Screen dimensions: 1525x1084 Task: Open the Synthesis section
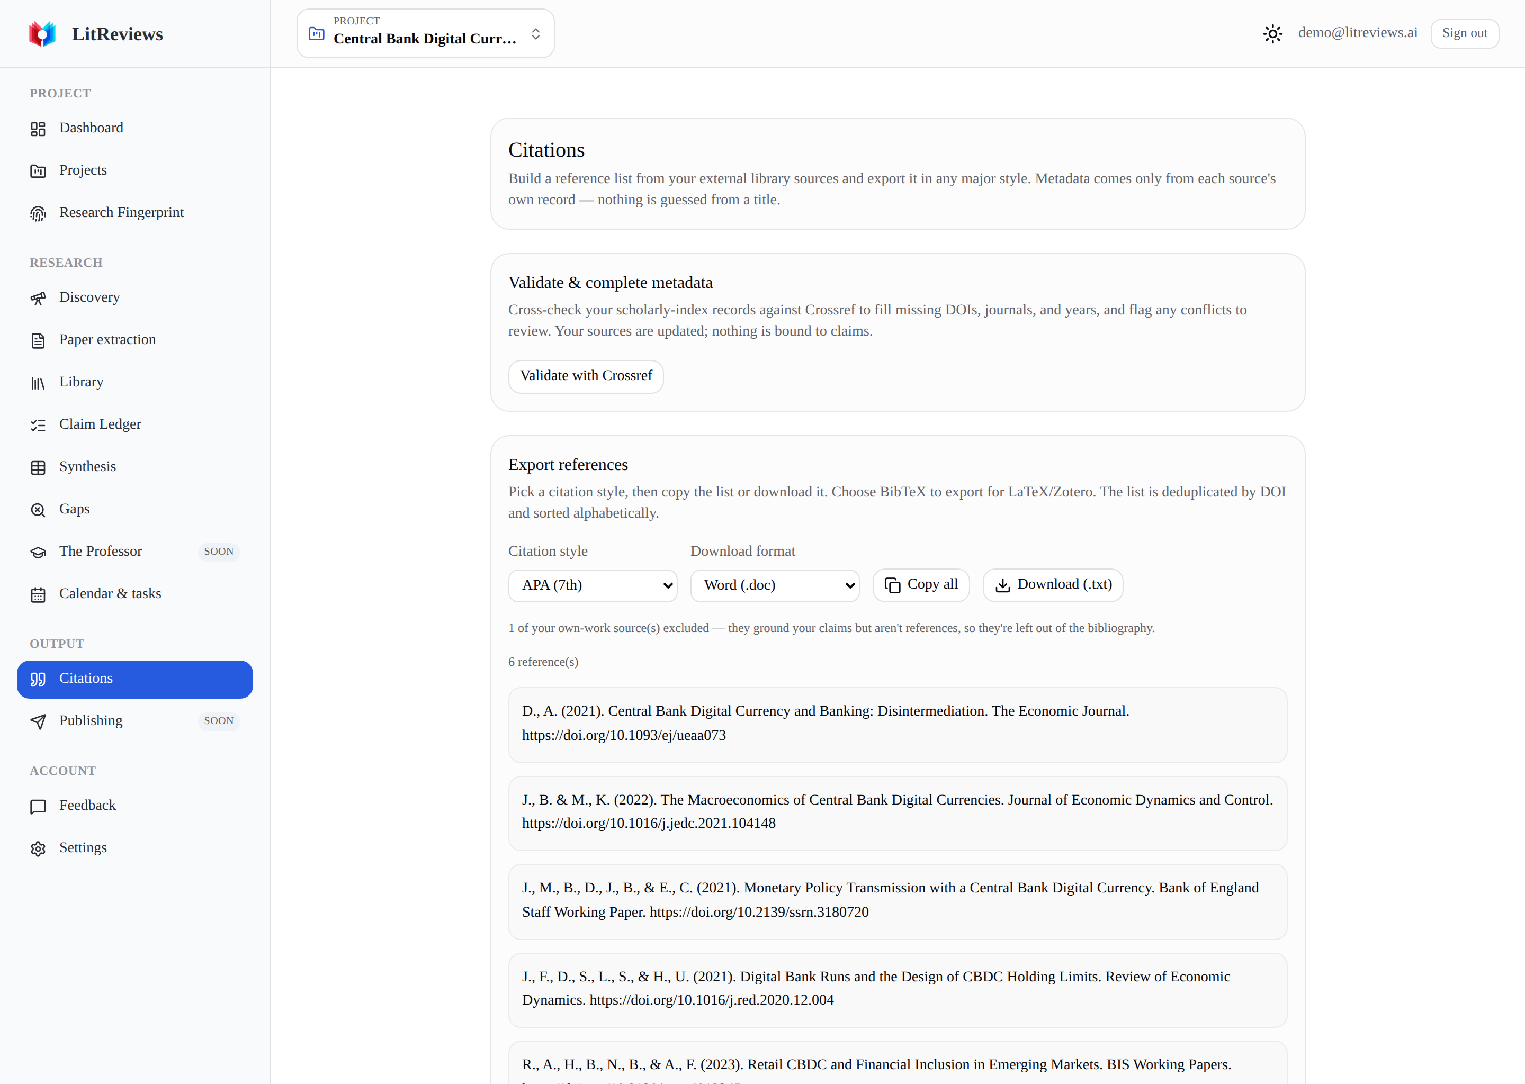coord(135,467)
